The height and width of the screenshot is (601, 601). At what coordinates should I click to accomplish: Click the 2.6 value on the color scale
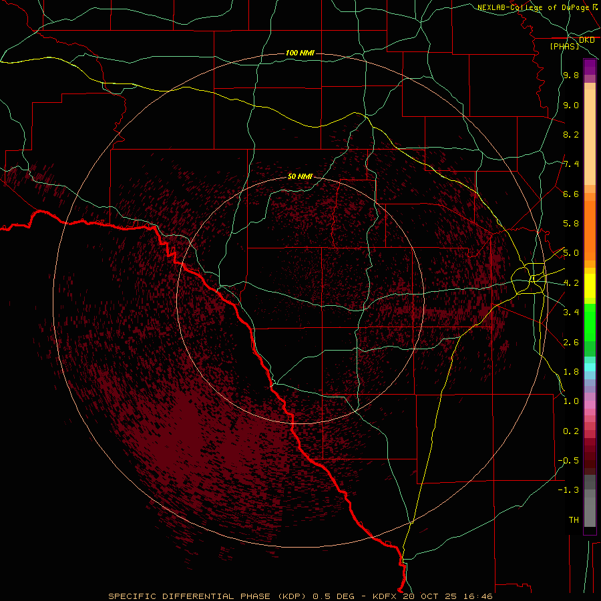click(571, 343)
